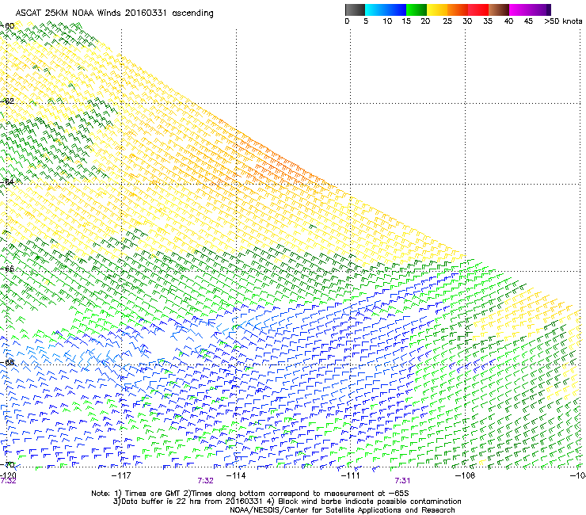586x515 pixels.
Task: Click the green 15-20 knots legend segment
Action: click(x=417, y=10)
